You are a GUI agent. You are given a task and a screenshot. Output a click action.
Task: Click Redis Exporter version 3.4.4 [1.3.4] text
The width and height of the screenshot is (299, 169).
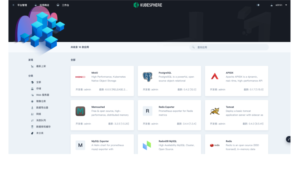tap(187, 124)
